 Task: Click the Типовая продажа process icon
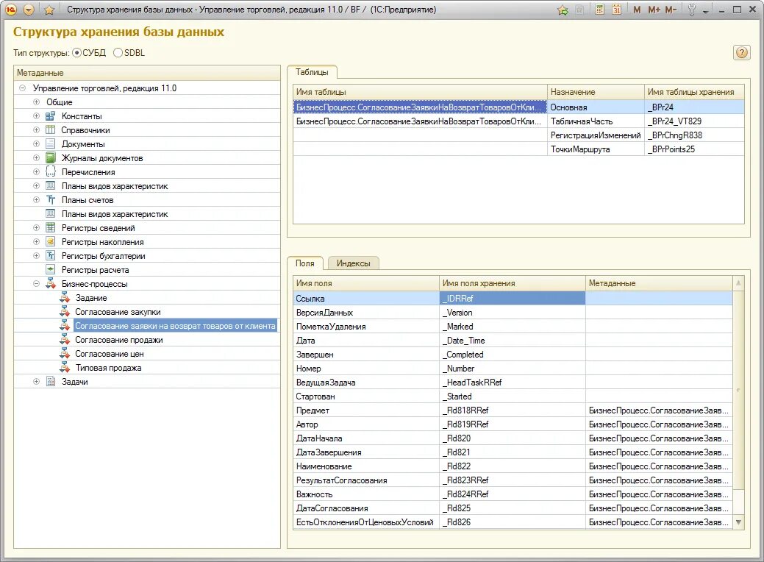(x=64, y=368)
